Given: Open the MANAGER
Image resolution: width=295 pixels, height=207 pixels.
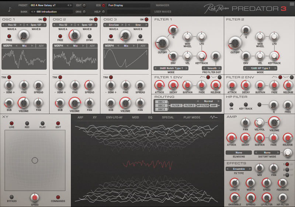Looking at the screenshot, I should (162, 5).
